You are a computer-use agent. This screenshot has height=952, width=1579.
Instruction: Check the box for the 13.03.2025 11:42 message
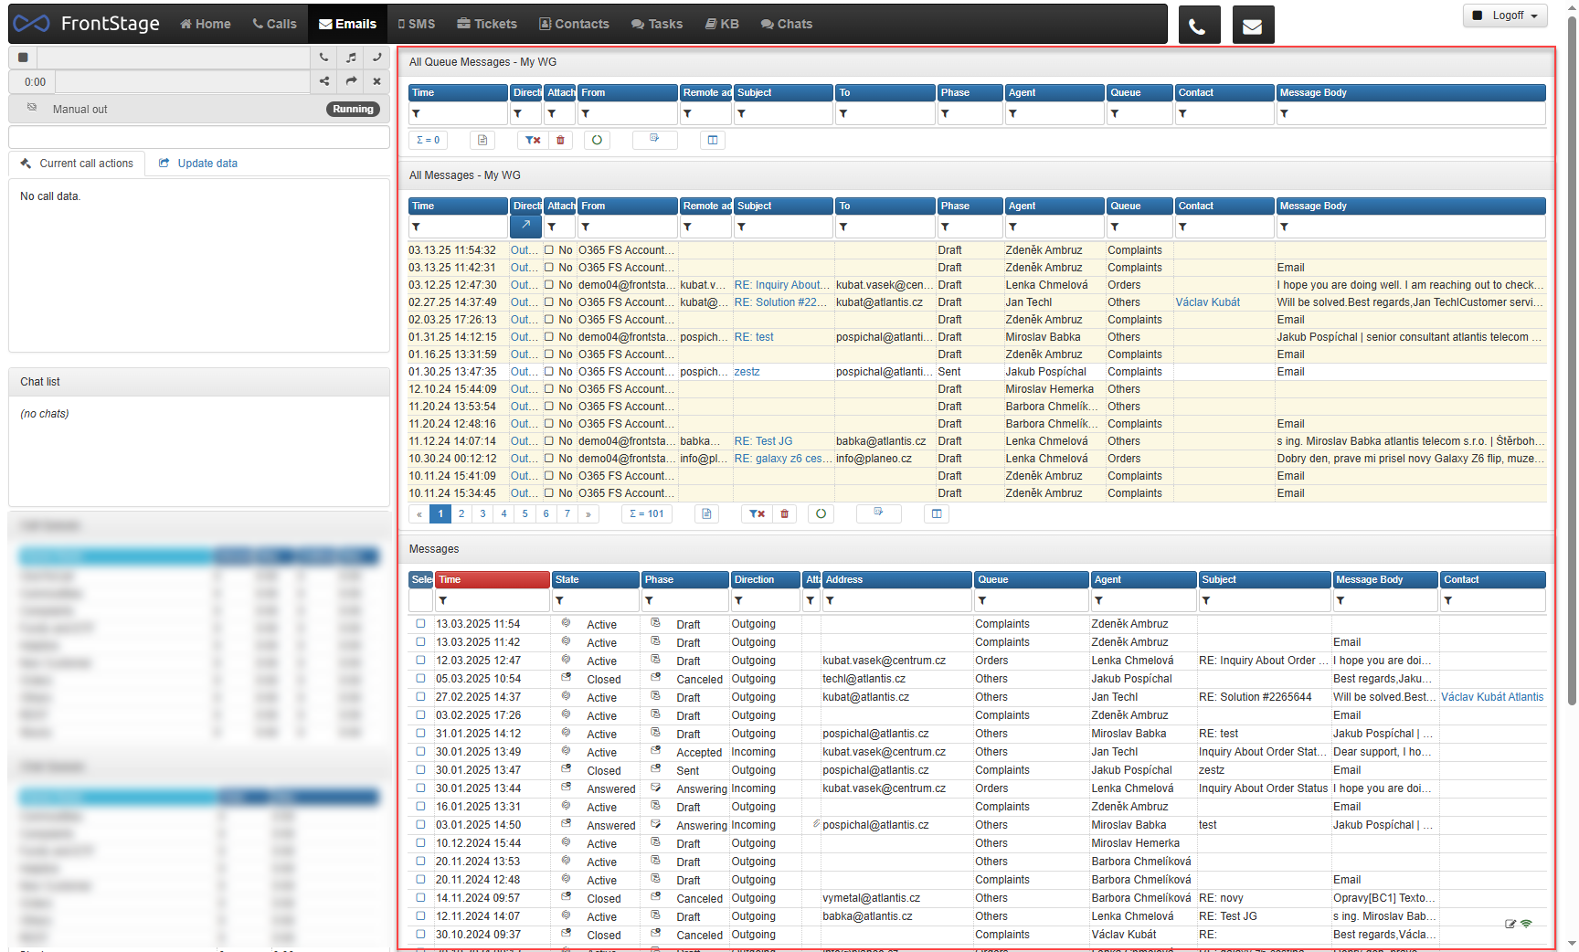420,642
